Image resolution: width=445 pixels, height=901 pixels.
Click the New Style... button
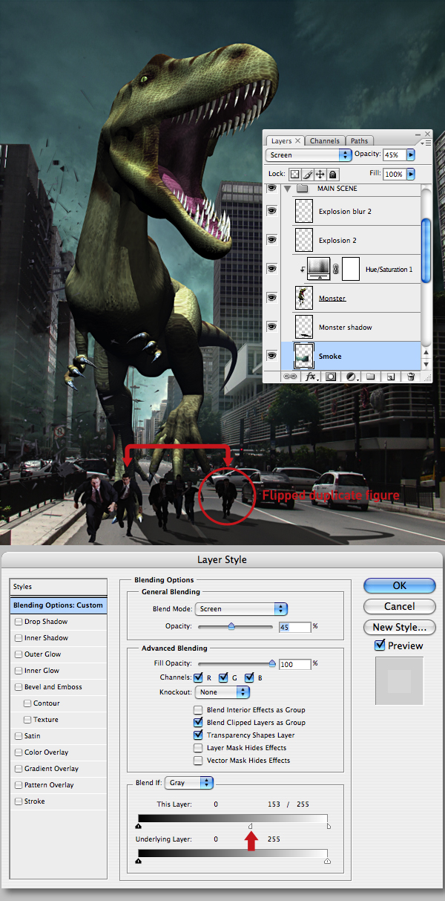click(399, 627)
